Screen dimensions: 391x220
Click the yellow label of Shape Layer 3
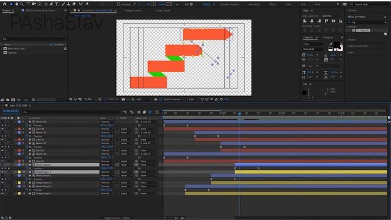(x=19, y=172)
